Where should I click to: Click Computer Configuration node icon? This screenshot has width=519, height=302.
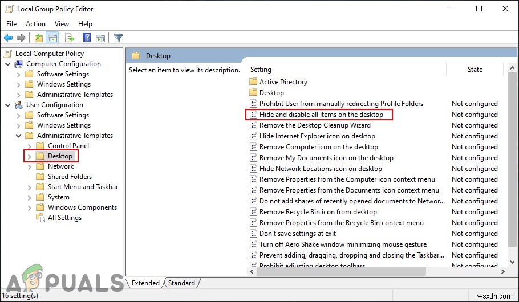click(x=19, y=64)
